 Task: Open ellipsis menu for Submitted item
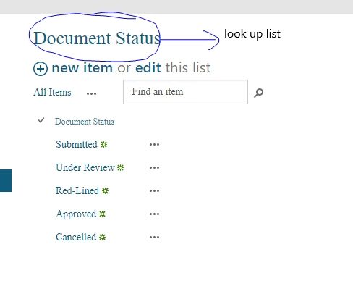[x=154, y=145]
